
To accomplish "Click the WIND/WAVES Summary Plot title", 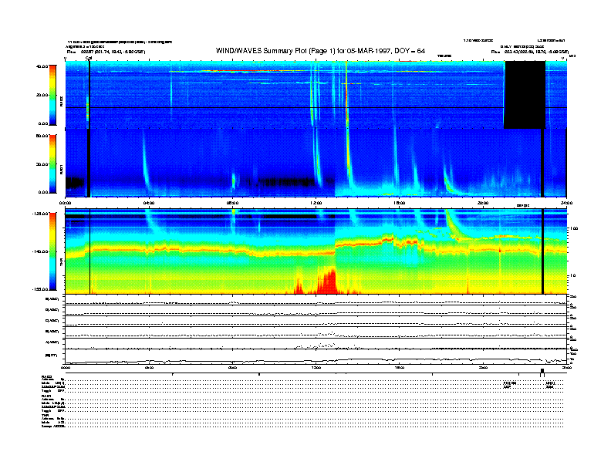I will point(320,51).
